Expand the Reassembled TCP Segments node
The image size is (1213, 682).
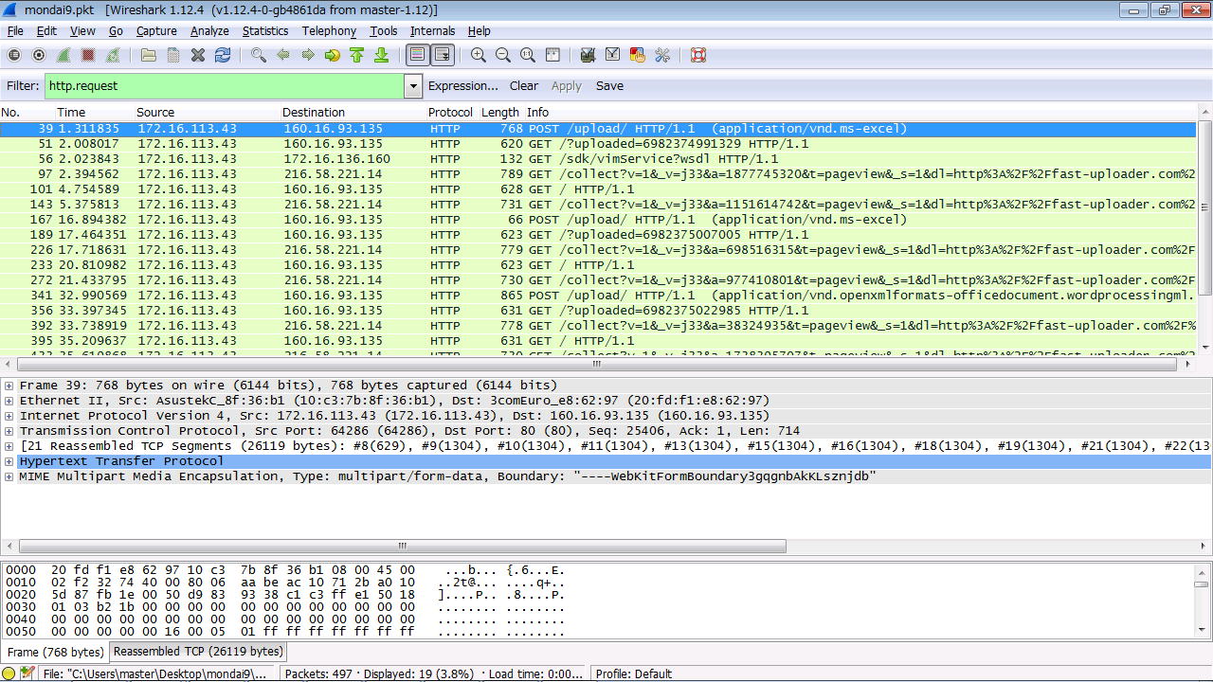pos(9,446)
